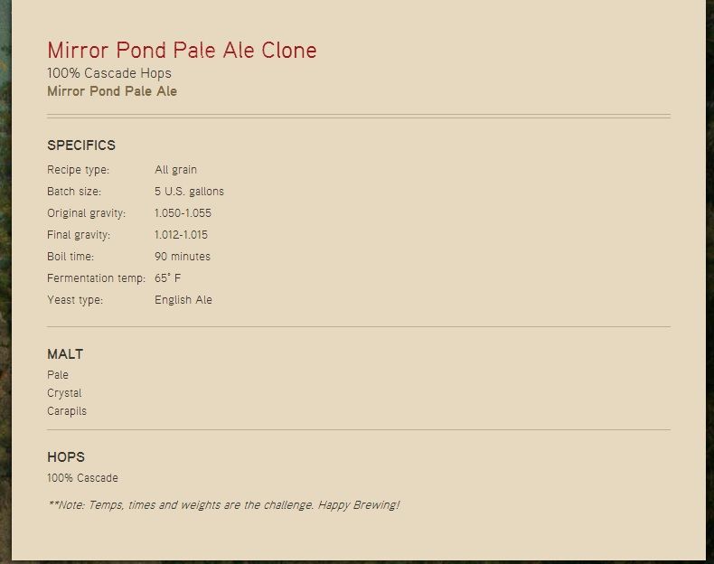
Task: Select the All grain value
Action: (x=175, y=170)
